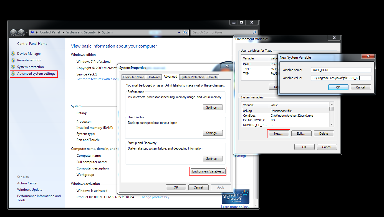Image resolution: width=384 pixels, height=217 pixels.
Task: Open the address bar history dropdown arrow
Action: pyautogui.click(x=179, y=32)
